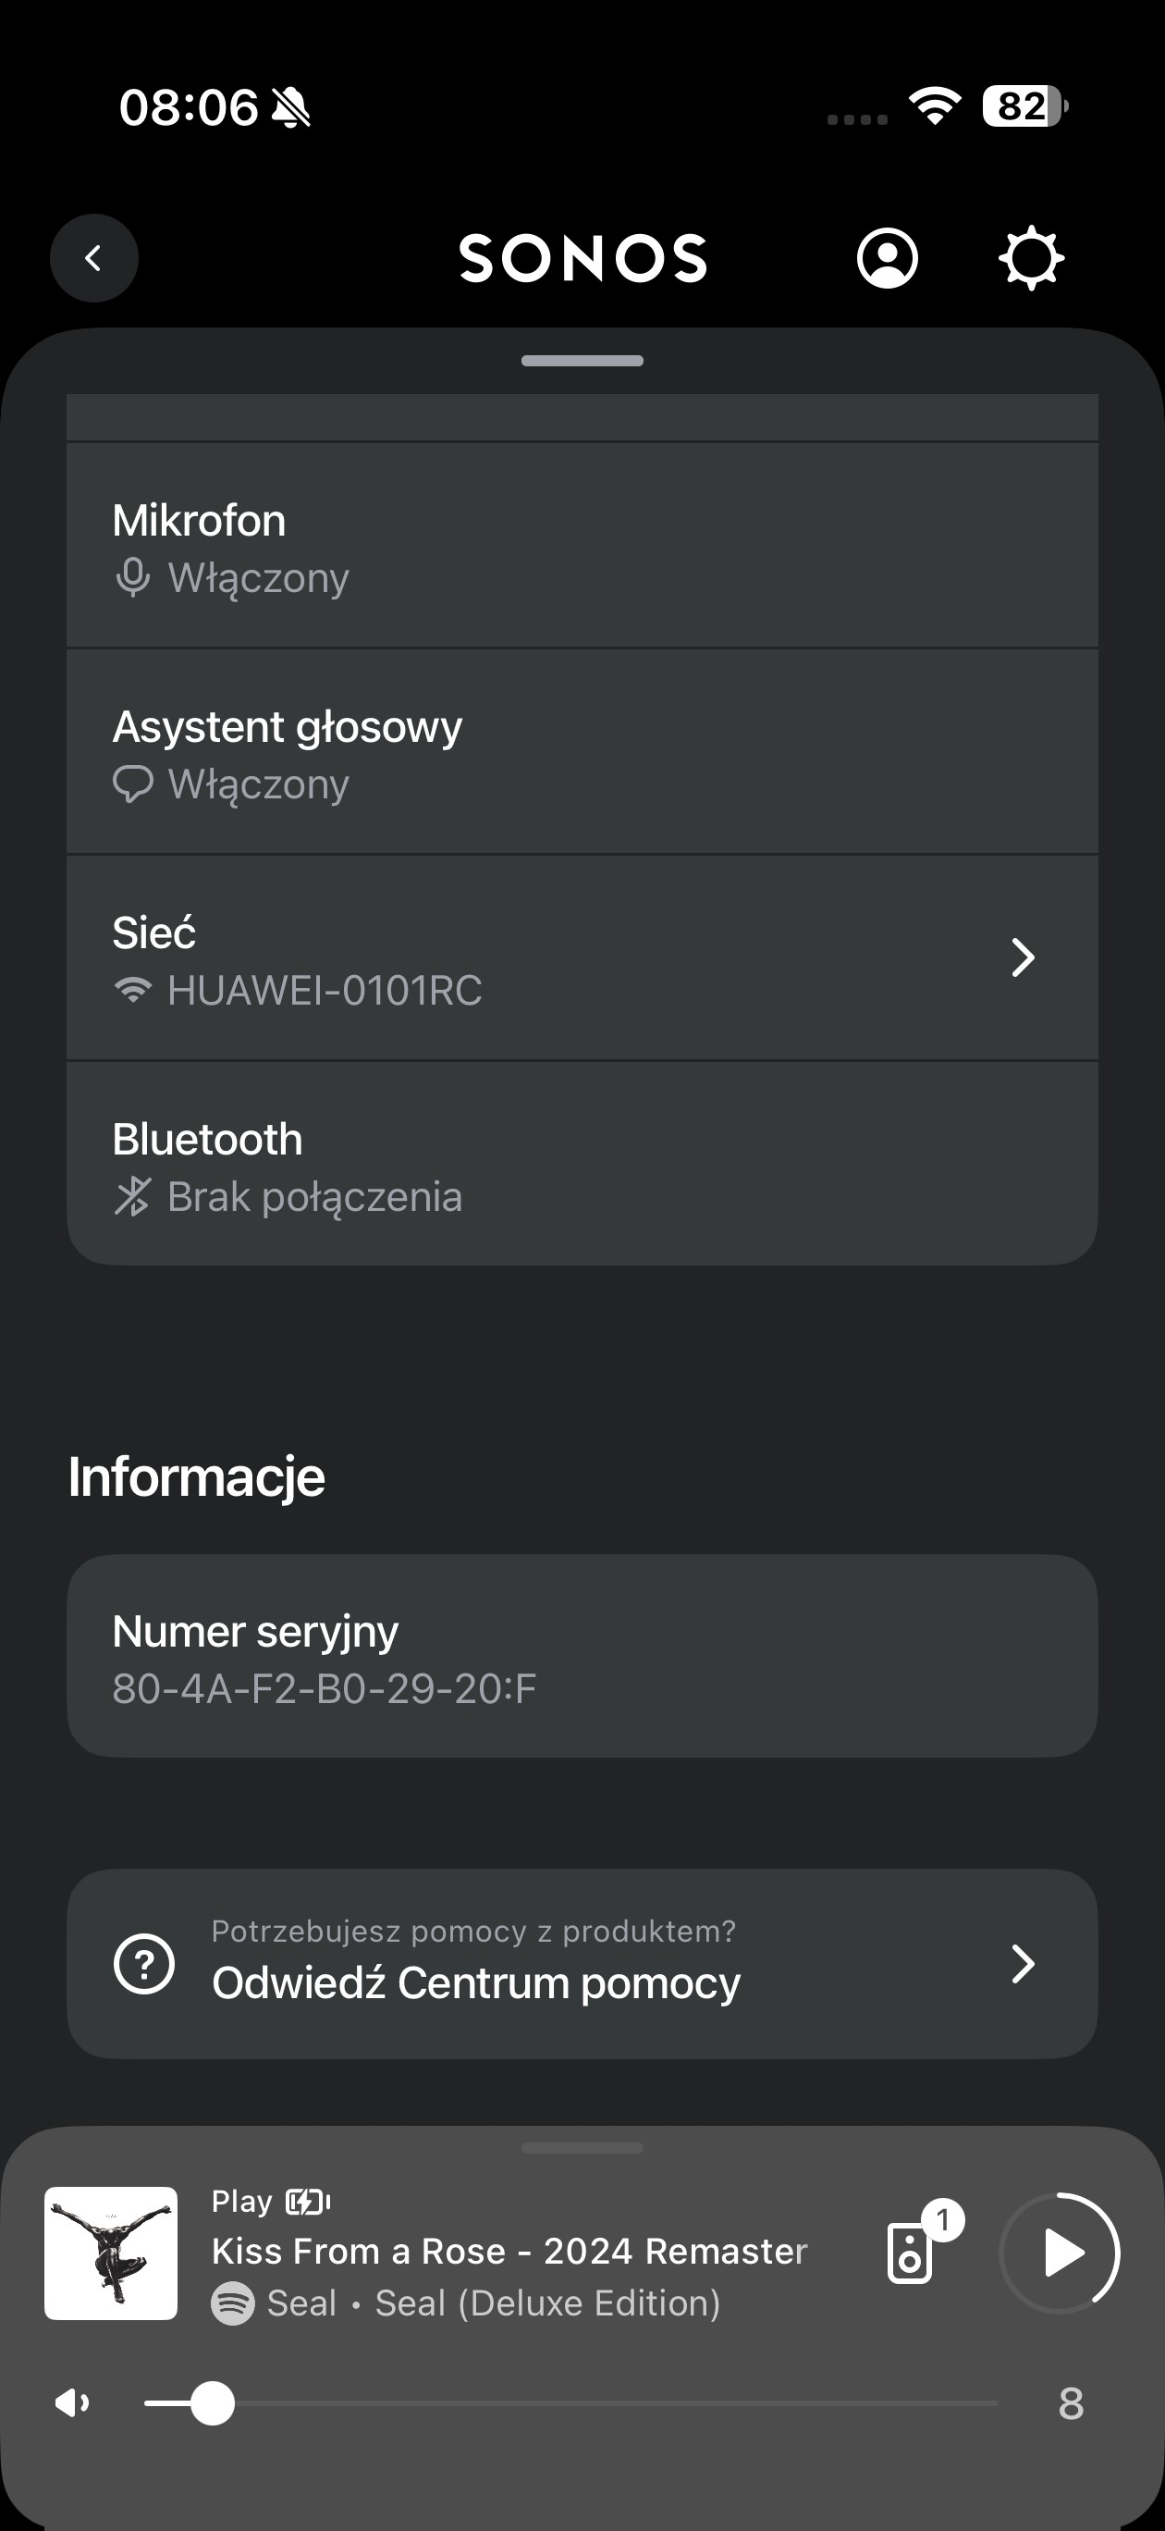This screenshot has height=2531, width=1165.
Task: Tap the microphone icon under Mikrofon
Action: pos(132,578)
